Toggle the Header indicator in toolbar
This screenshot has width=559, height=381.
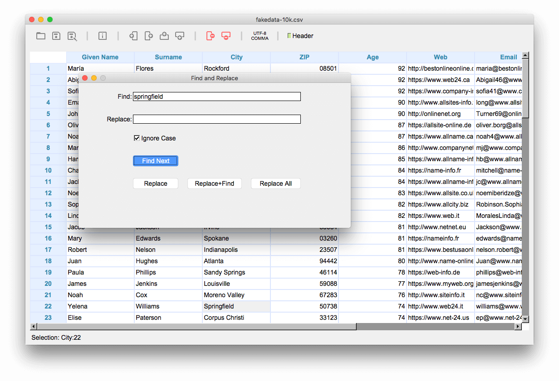coord(289,36)
